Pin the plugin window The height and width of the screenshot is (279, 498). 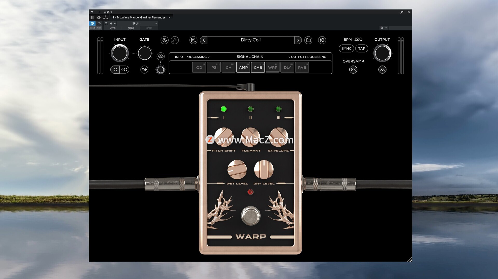[402, 12]
